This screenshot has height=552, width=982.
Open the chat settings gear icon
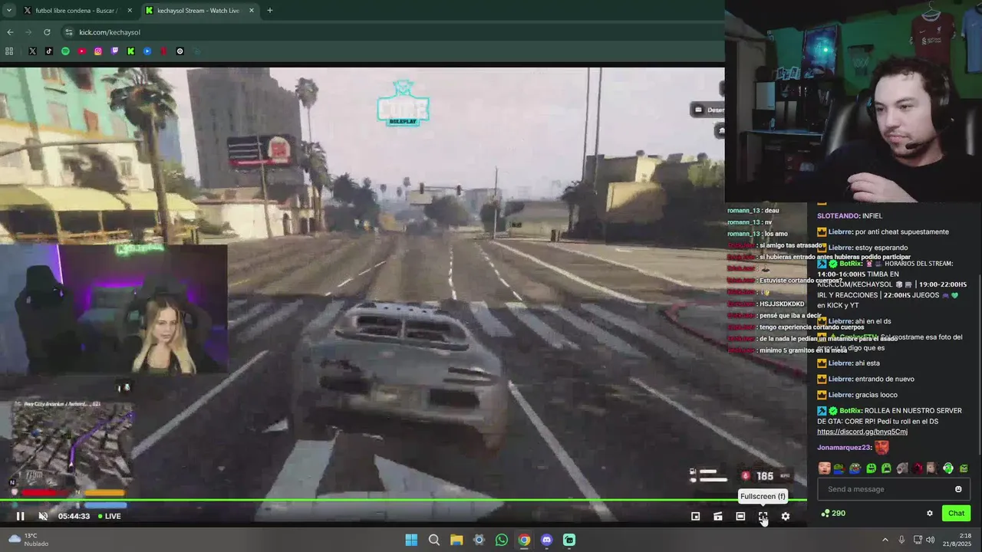point(930,513)
